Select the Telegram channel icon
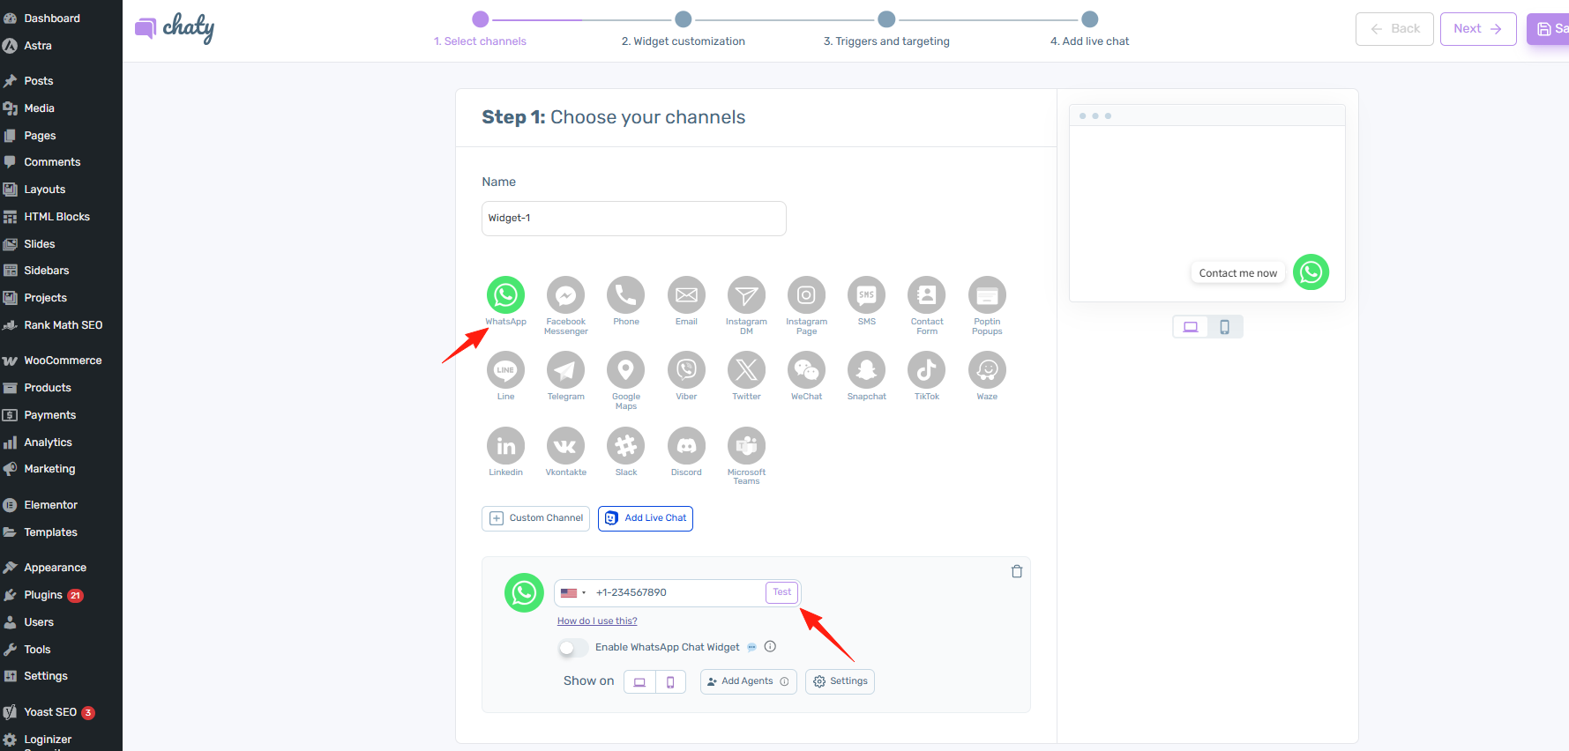This screenshot has width=1569, height=751. (565, 370)
